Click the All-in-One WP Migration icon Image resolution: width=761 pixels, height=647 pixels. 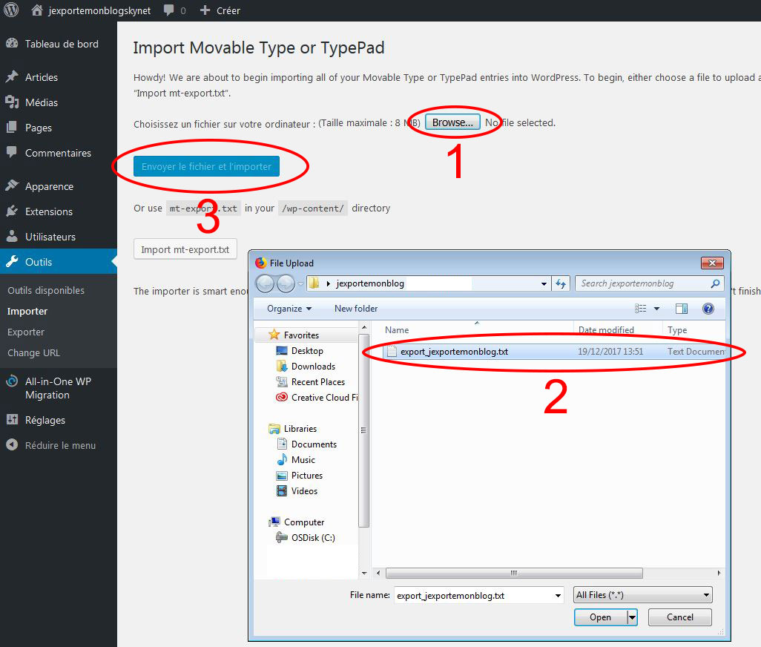point(12,381)
